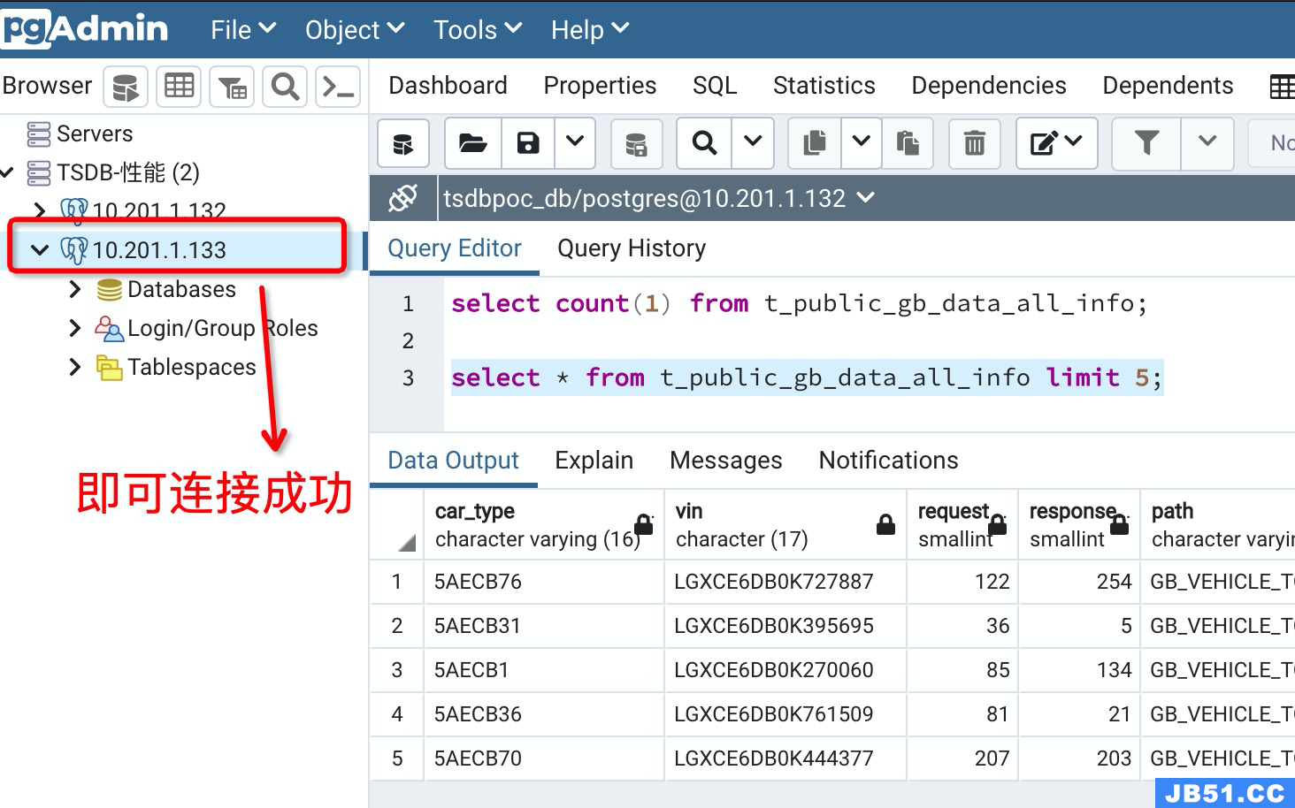Screen dimensions: 1295x808
Task: Collapse the 10.201.1.133 server node
Action: point(40,250)
